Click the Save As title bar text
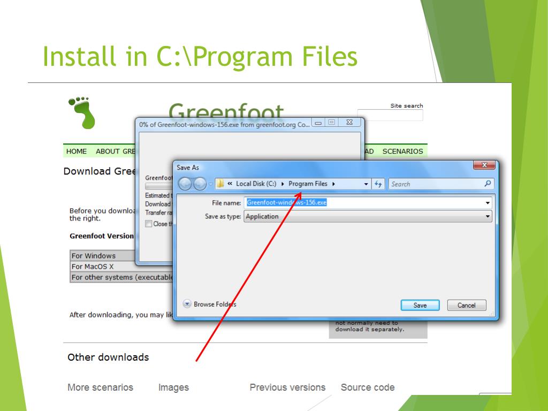 pyautogui.click(x=188, y=168)
